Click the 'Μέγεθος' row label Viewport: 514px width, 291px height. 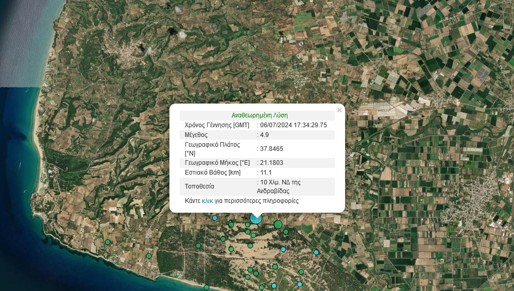tap(196, 135)
